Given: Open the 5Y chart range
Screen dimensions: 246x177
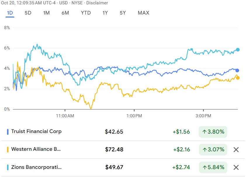Looking at the screenshot, I should click(x=123, y=13).
